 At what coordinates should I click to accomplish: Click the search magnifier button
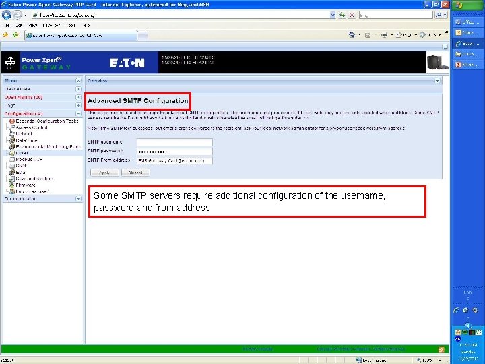pyautogui.click(x=438, y=15)
